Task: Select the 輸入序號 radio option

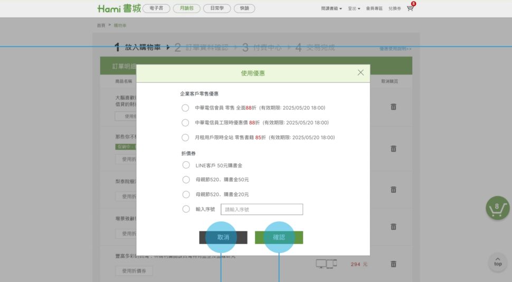Action: coord(186,209)
